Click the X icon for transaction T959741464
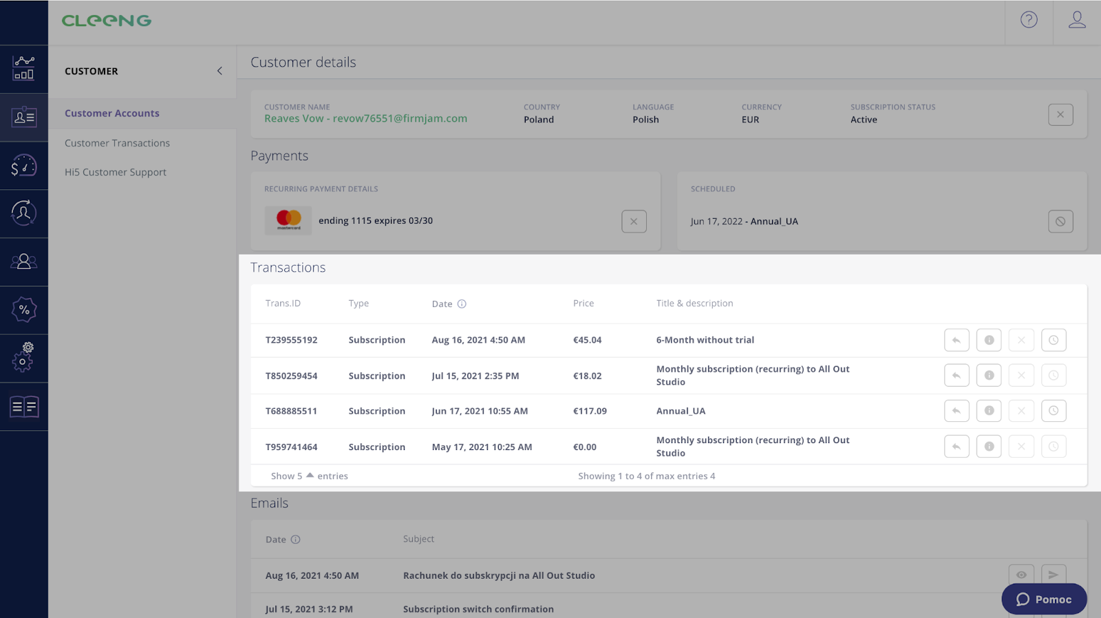 coord(1021,447)
